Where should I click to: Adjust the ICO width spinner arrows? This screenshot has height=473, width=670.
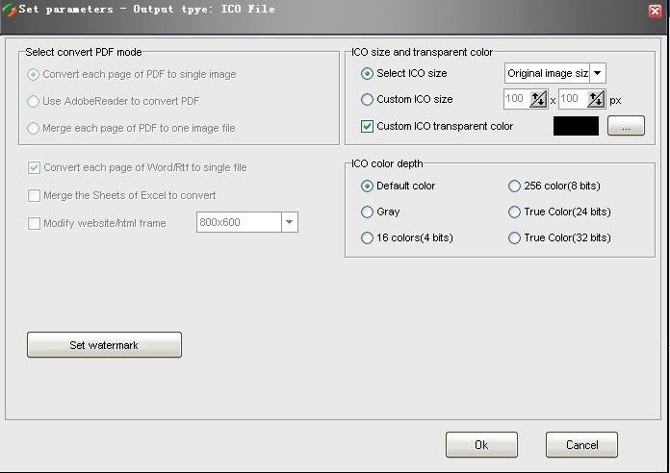point(538,99)
